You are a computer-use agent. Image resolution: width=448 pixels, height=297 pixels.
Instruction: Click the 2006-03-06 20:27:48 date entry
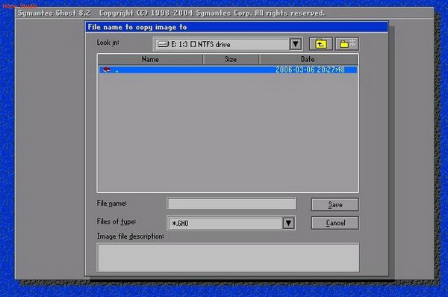310,70
